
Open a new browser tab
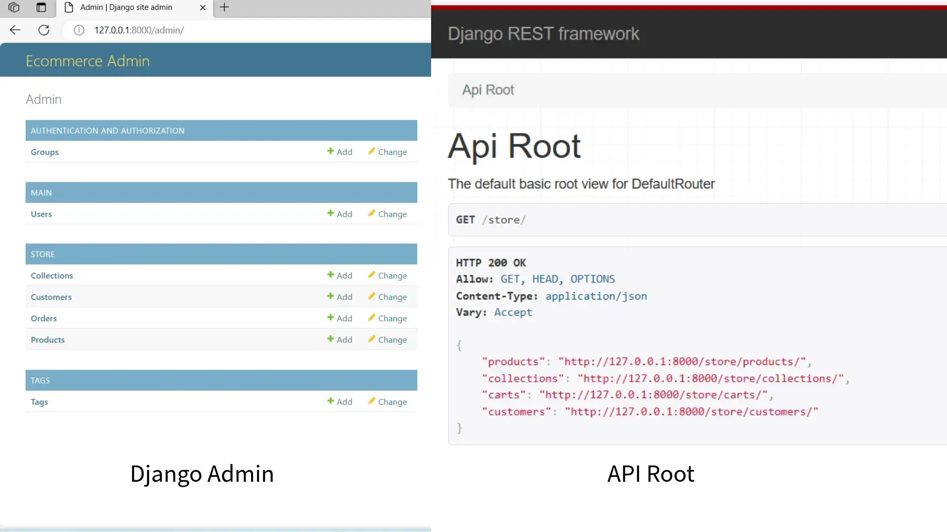coord(224,7)
